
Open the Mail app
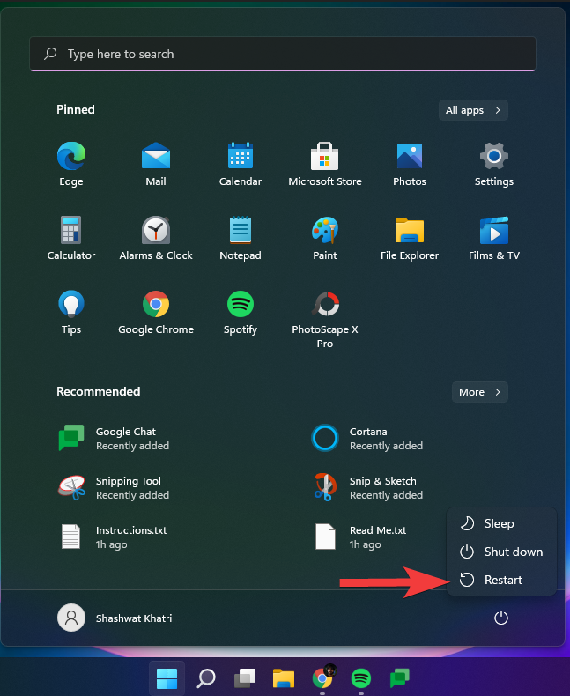point(156,164)
